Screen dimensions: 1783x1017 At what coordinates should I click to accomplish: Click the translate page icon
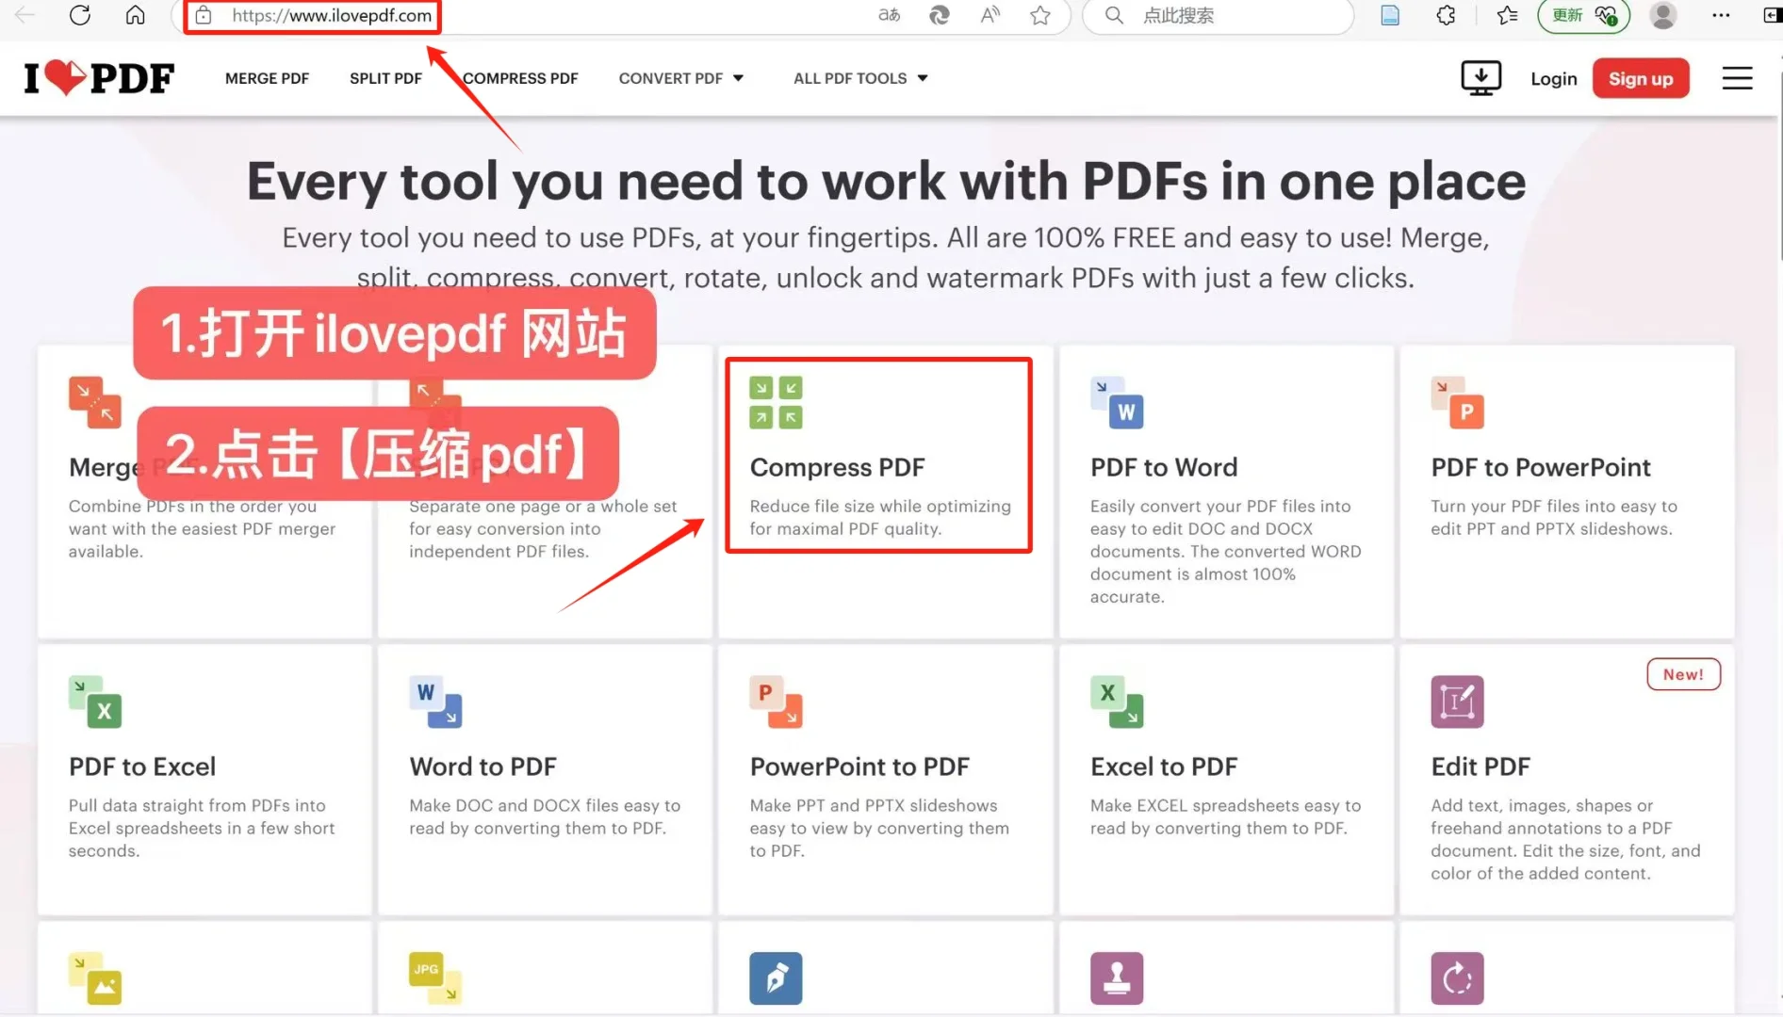coord(889,15)
